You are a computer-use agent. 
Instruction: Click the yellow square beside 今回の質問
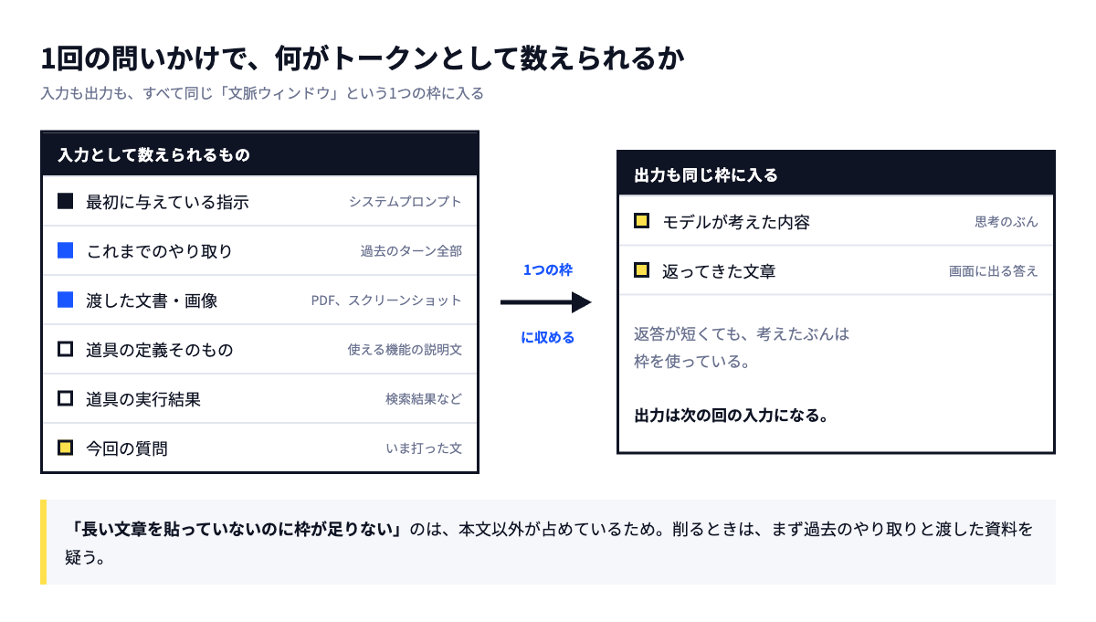(66, 448)
